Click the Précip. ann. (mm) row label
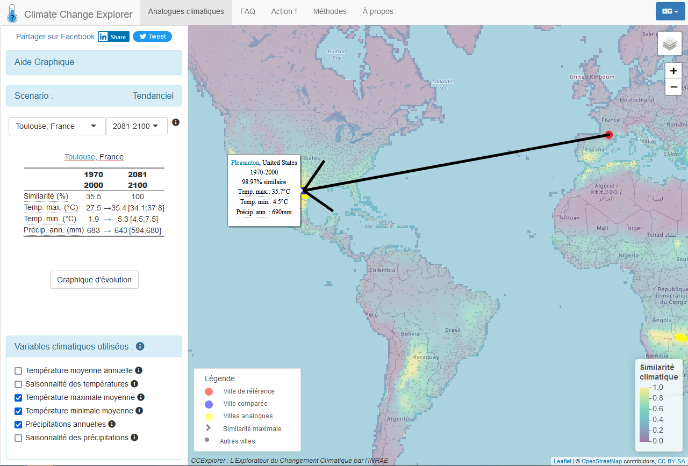688x466 pixels. click(54, 230)
